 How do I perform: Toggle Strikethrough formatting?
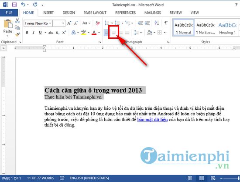[x=51, y=33]
